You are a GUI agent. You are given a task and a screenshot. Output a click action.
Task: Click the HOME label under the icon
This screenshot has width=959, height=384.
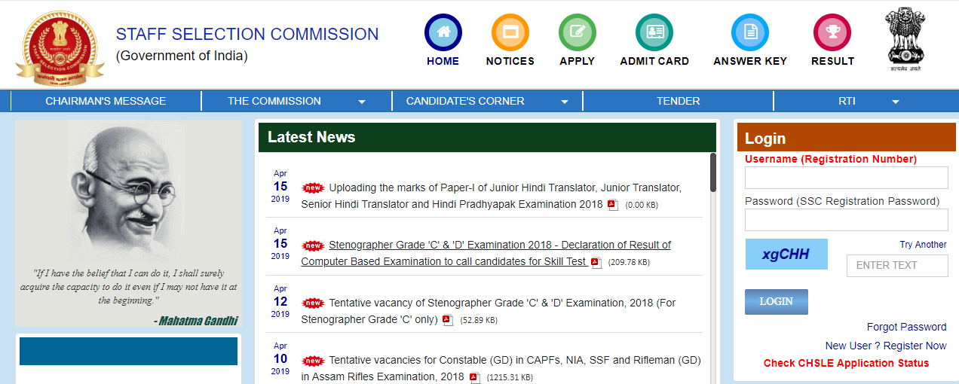(443, 61)
